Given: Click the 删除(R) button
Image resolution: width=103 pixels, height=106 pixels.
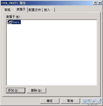Looking at the screenshot, I should click(36, 90).
